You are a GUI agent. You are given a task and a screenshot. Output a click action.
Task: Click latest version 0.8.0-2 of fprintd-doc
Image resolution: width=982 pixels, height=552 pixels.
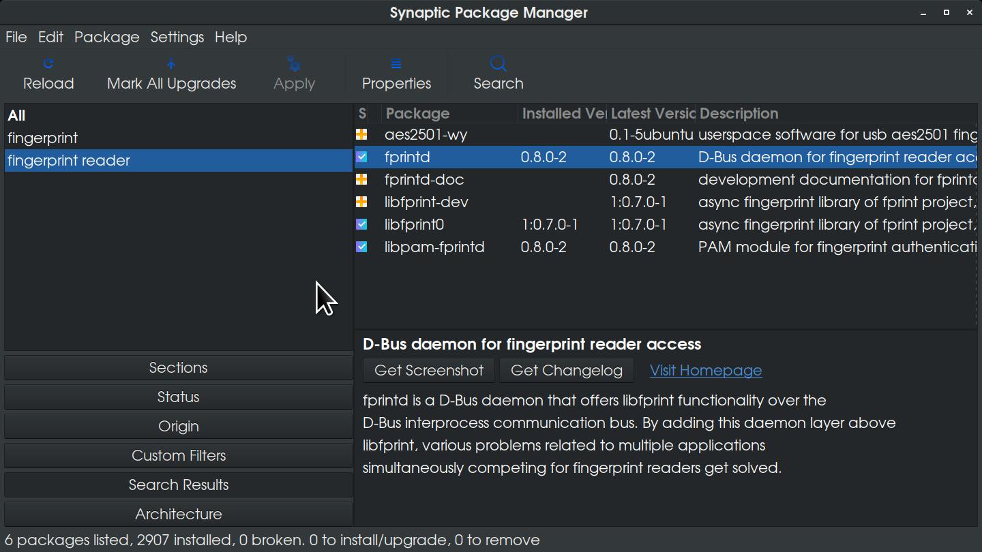tap(632, 179)
